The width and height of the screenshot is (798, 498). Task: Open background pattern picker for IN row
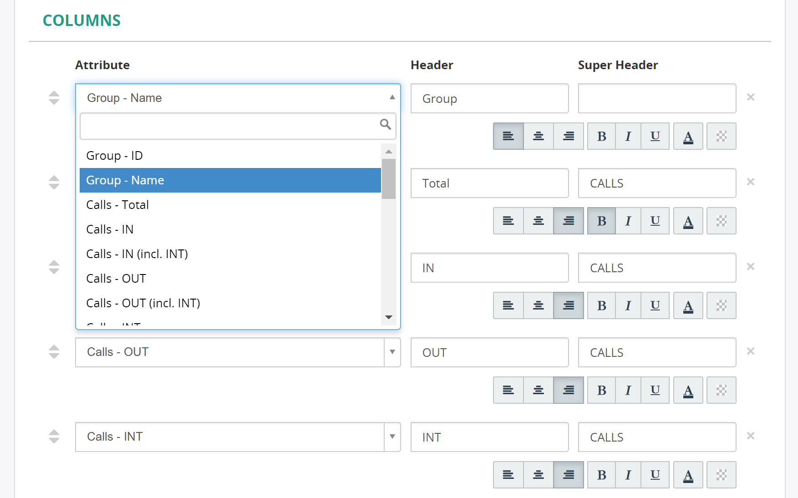pyautogui.click(x=722, y=305)
